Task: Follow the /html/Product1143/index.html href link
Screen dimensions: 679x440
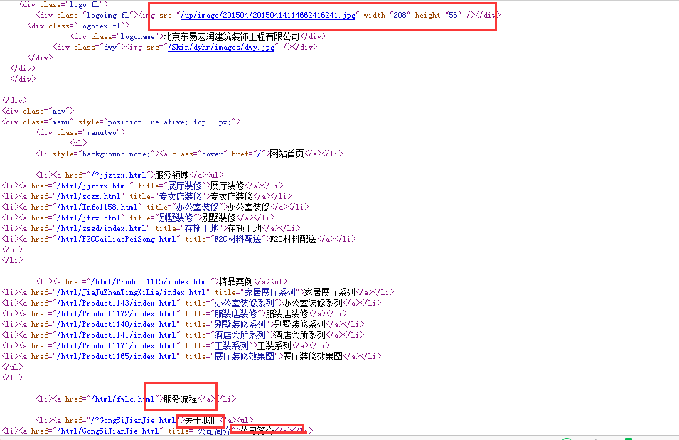Action: [105, 303]
